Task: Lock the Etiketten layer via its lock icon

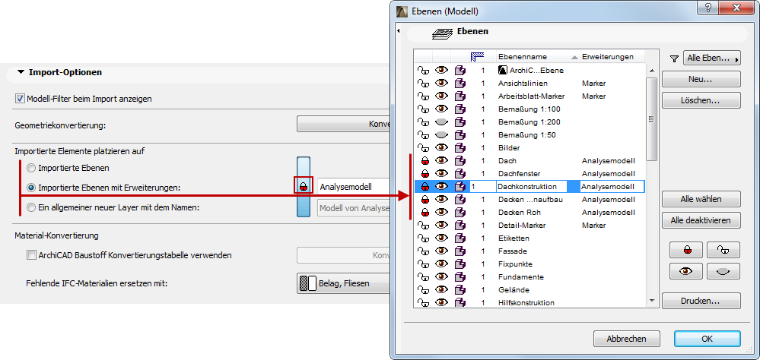Action: click(x=423, y=238)
